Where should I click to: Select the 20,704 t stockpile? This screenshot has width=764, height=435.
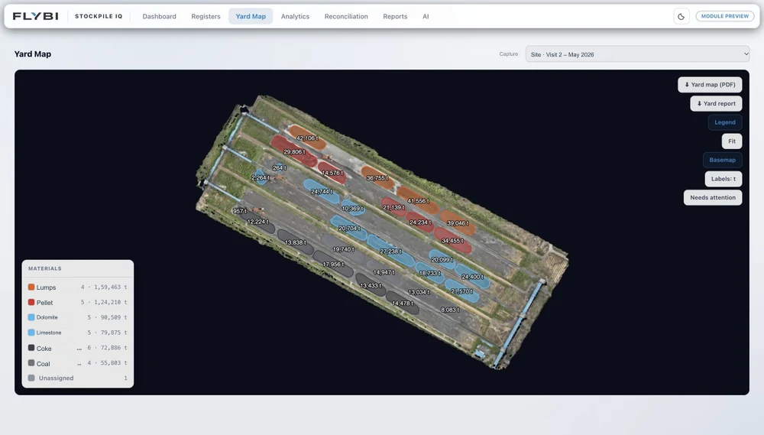(x=349, y=229)
